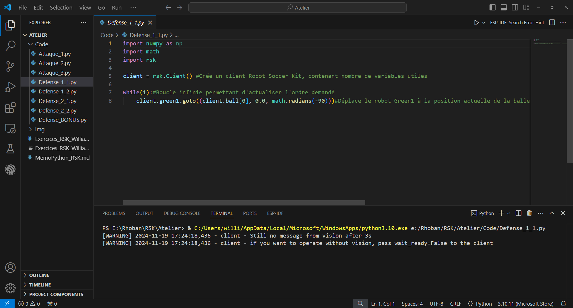Toggle the primary side bar visibility
Viewport: 573px width, 308px height.
point(492,7)
